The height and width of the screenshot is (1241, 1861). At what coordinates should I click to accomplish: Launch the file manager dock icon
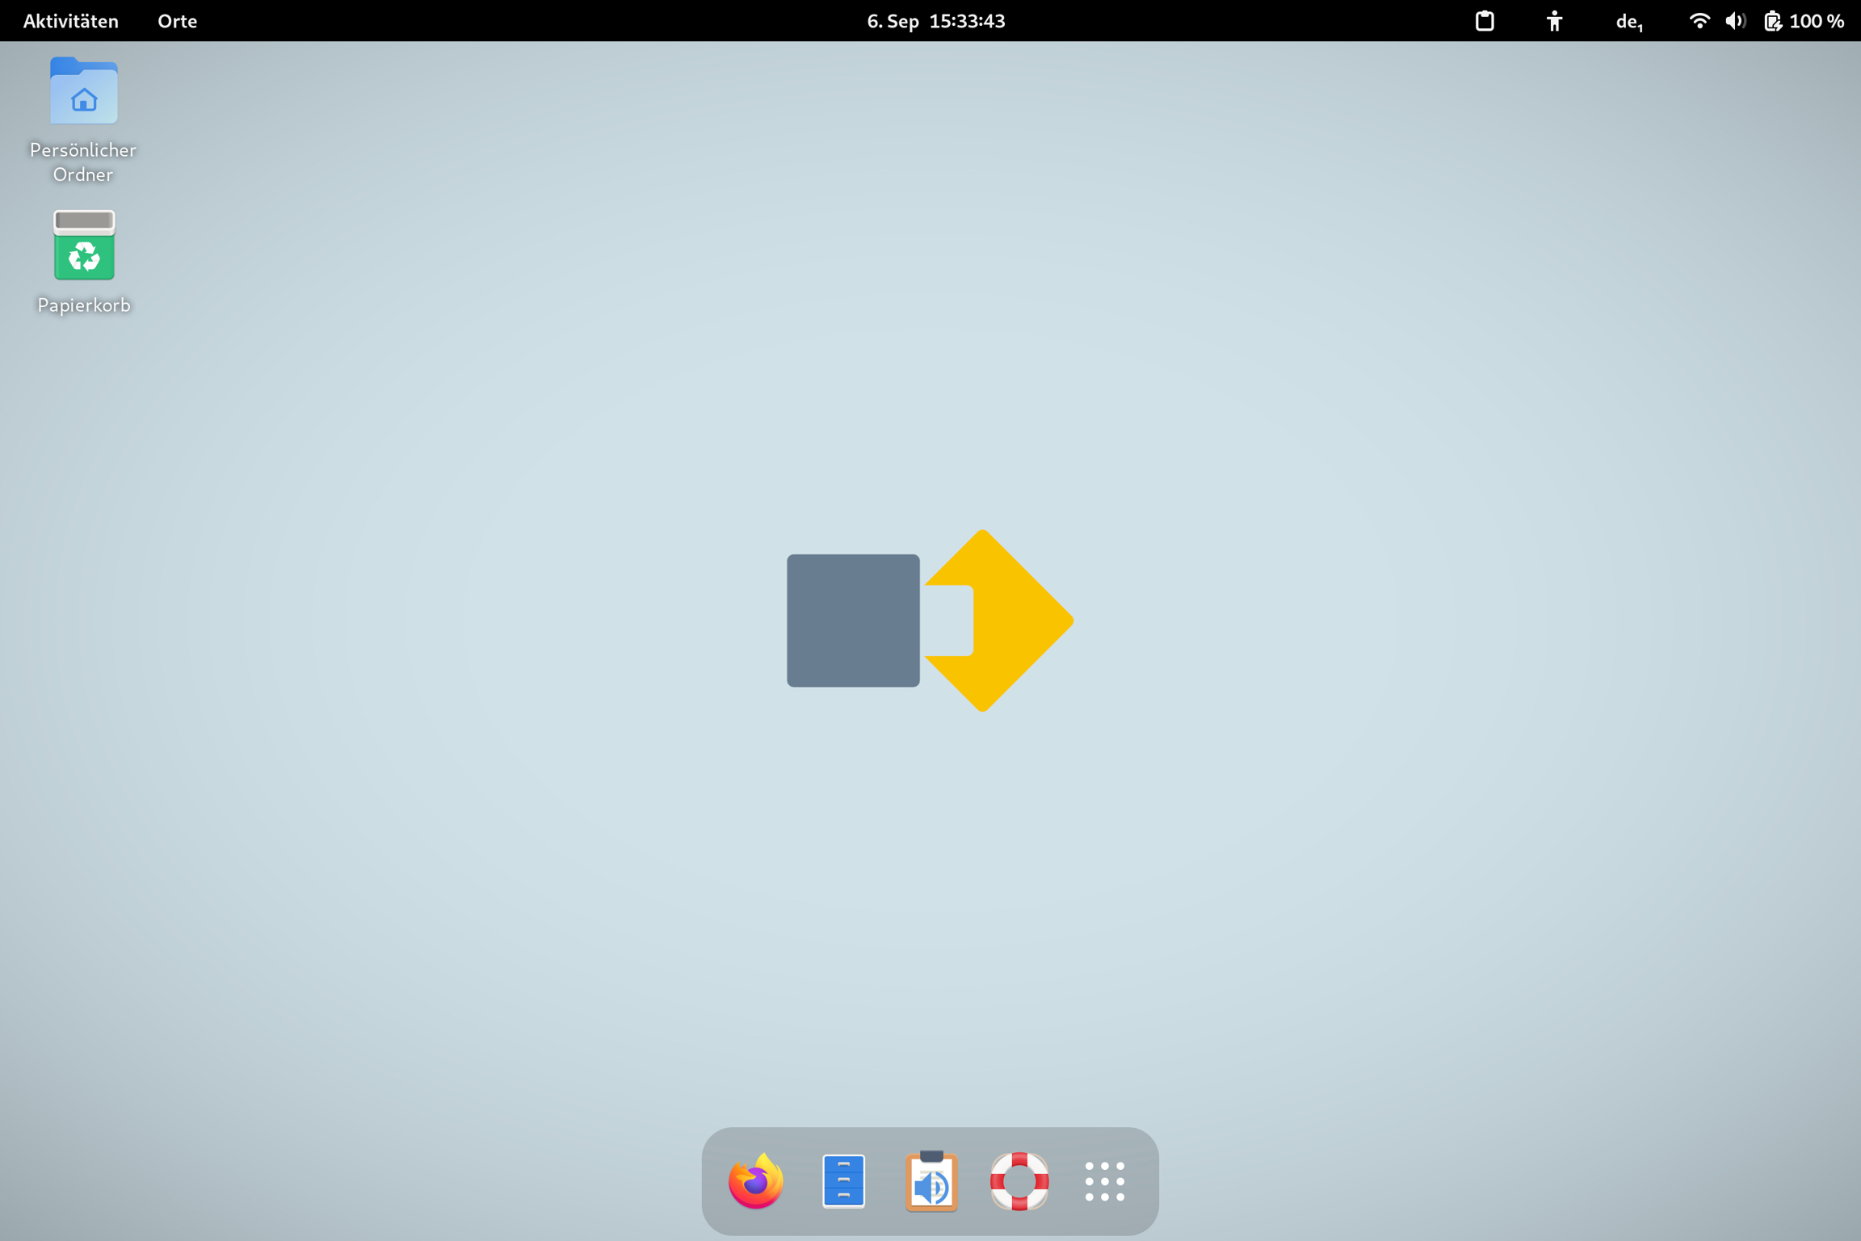click(x=843, y=1181)
